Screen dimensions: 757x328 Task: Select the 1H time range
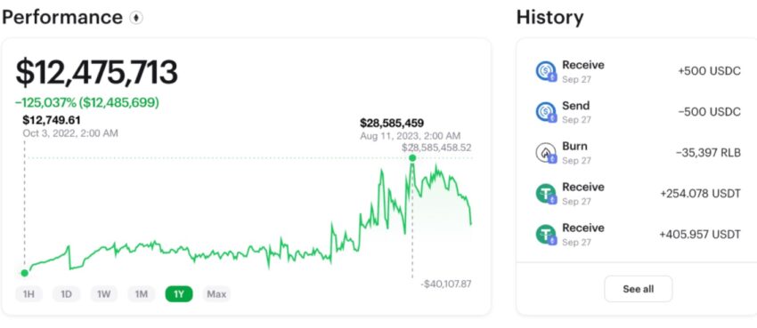pos(29,294)
